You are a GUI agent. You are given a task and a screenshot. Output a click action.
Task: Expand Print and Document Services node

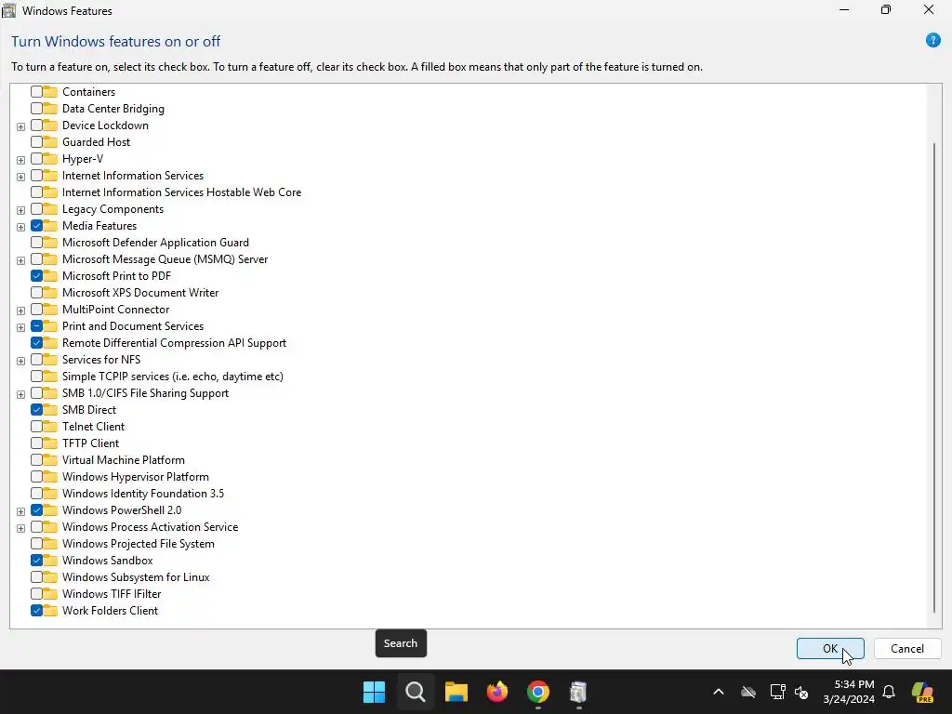(20, 327)
